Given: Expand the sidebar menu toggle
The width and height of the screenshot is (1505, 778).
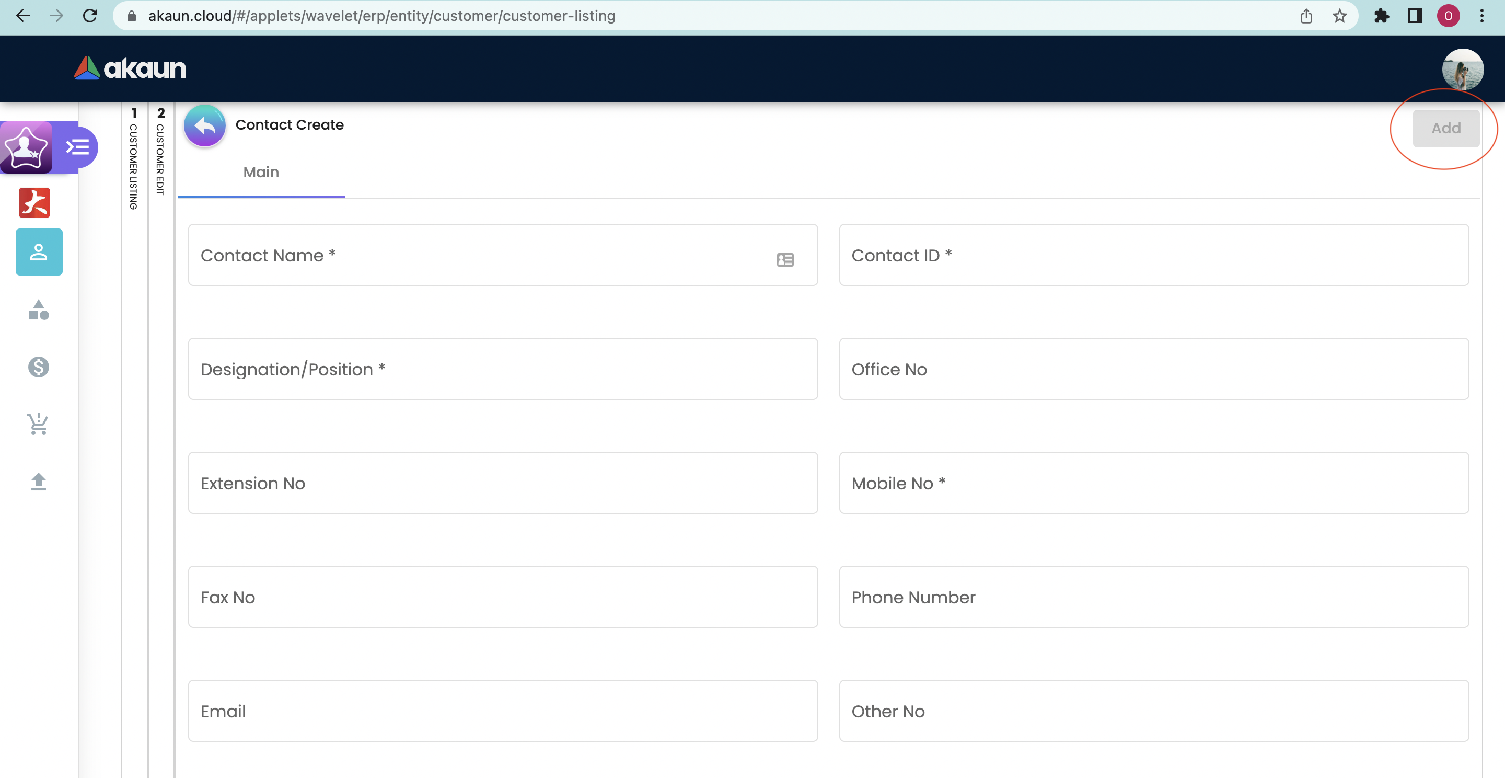Looking at the screenshot, I should click(78, 147).
